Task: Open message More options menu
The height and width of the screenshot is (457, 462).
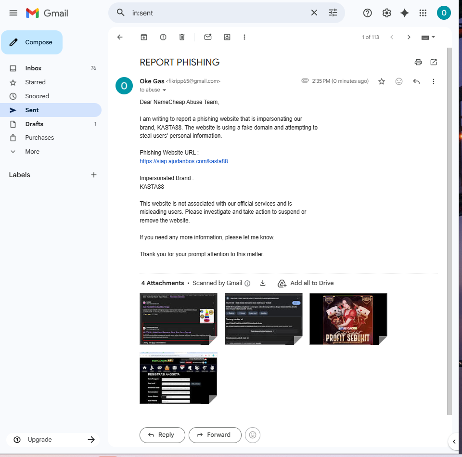Action: tap(434, 81)
